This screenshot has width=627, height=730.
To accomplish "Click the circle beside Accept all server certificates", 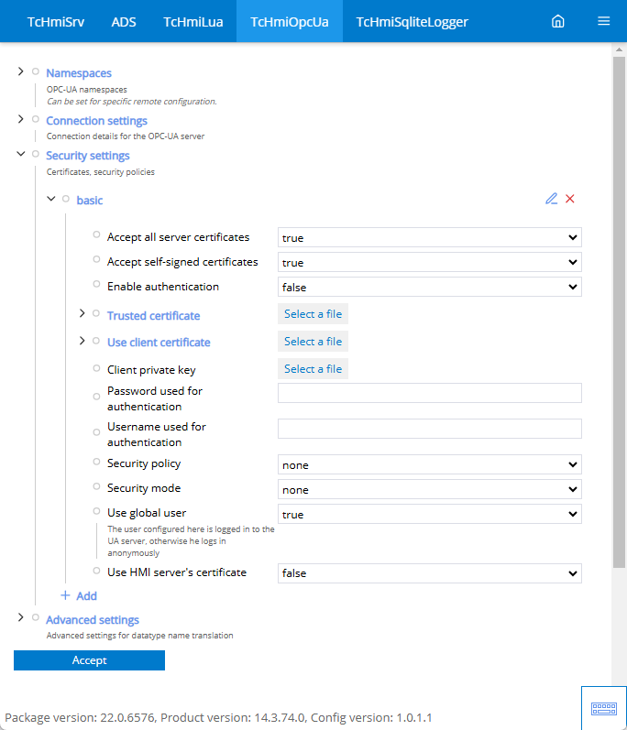I will click(x=96, y=234).
